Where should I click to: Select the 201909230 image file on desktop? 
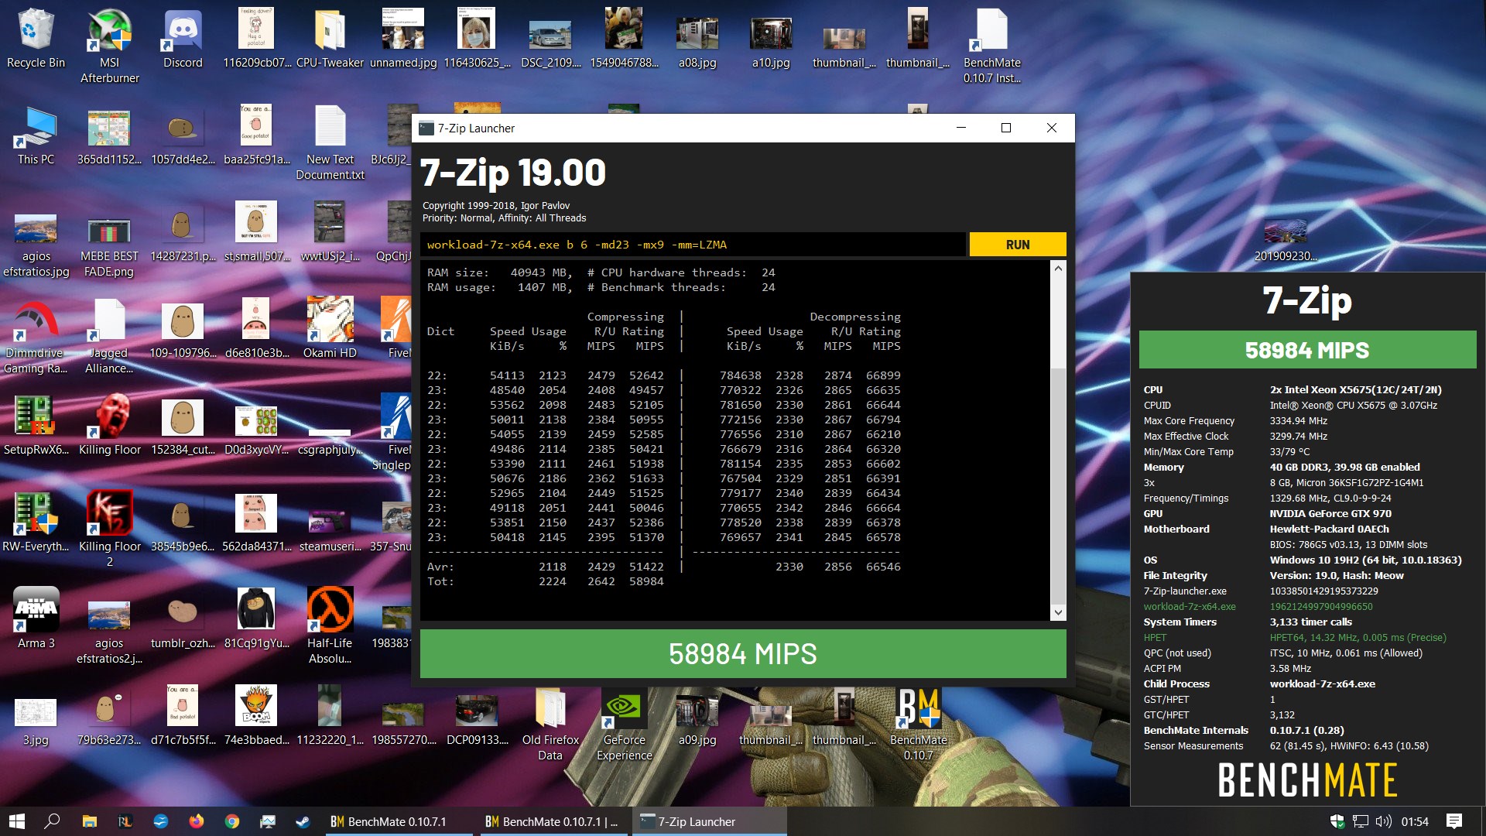click(1285, 240)
